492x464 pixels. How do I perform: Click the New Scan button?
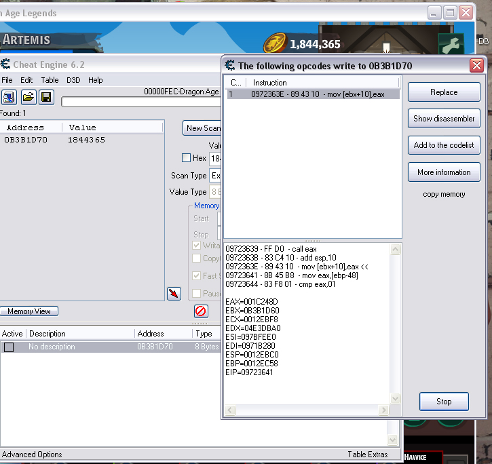tap(202, 128)
